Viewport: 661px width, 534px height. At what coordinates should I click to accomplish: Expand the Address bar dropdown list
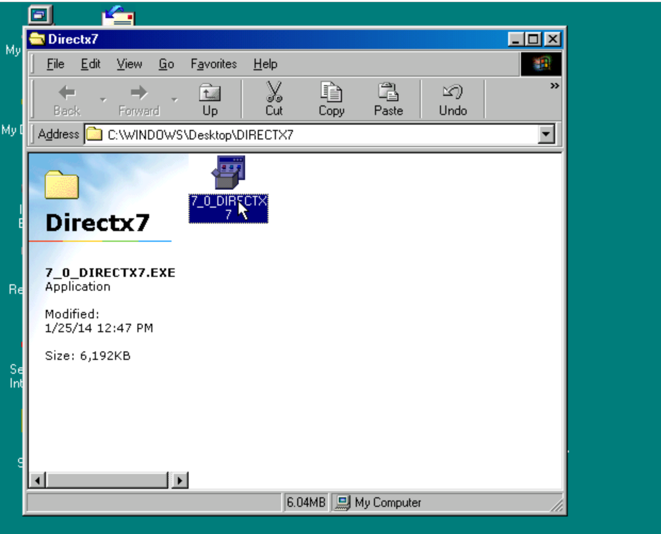546,134
